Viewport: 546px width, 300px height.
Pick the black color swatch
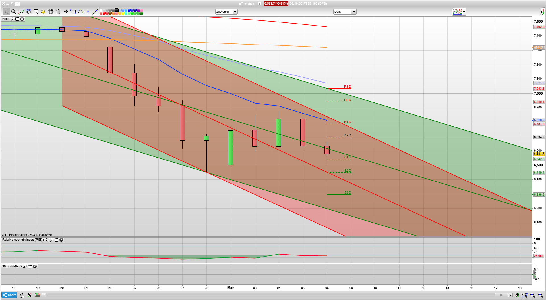pyautogui.click(x=117, y=10)
